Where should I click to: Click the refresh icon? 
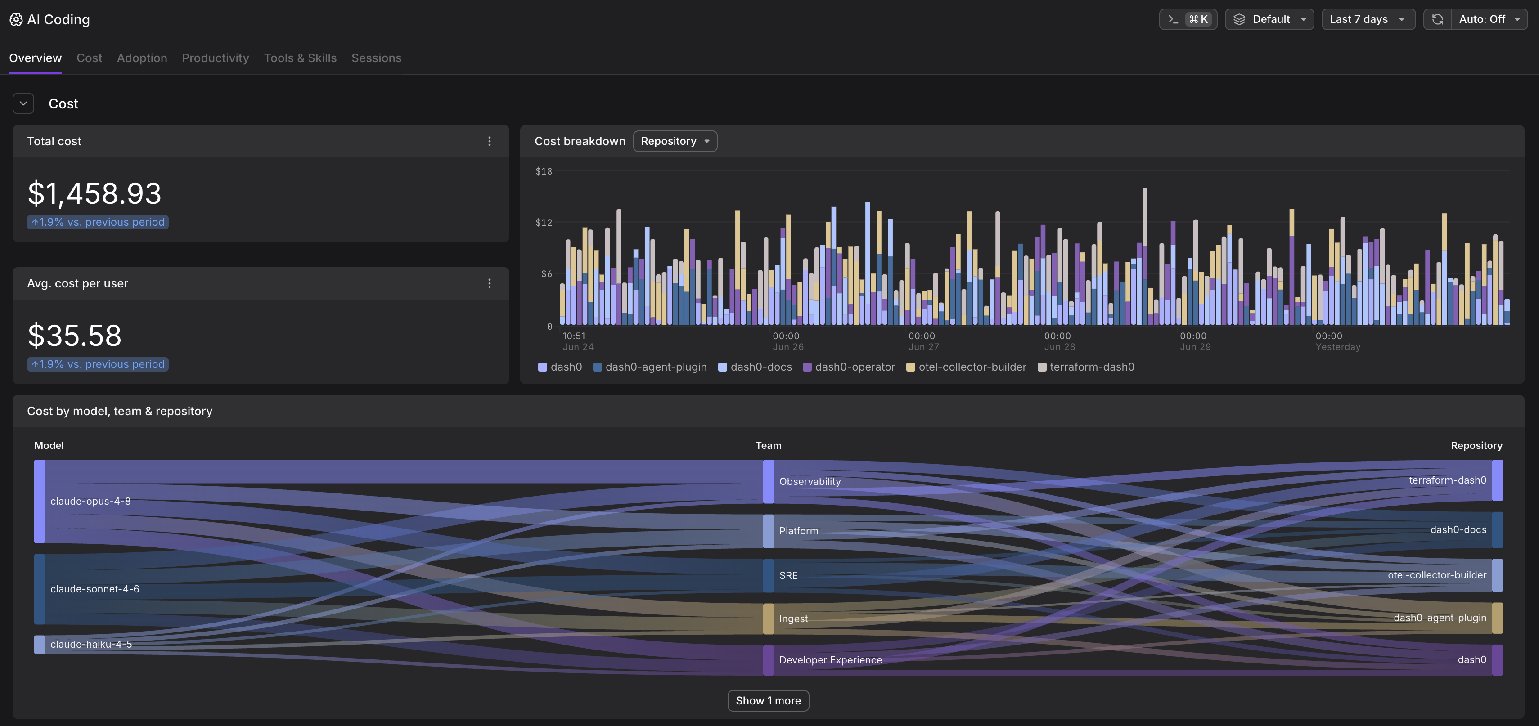coord(1437,19)
